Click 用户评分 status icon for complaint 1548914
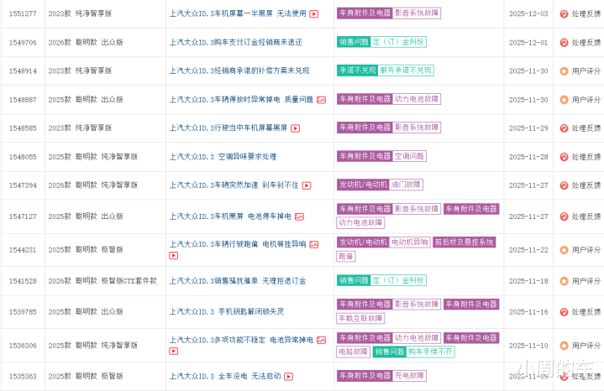This screenshot has height=391, width=604. [x=564, y=71]
